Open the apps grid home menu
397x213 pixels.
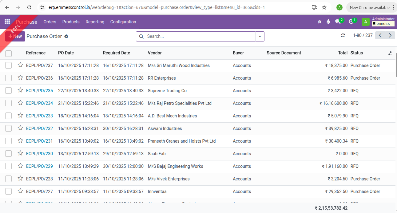tap(7, 22)
